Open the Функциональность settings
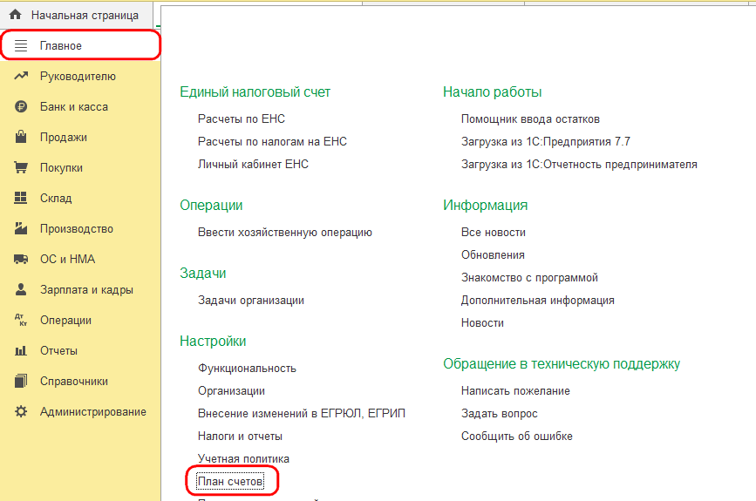This screenshot has width=756, height=501. click(247, 369)
